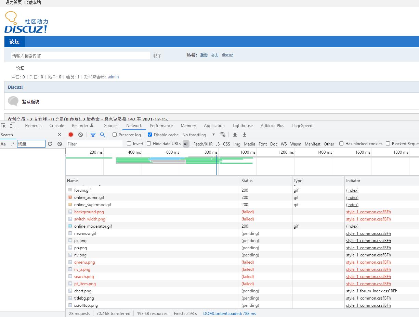The width and height of the screenshot is (419, 317).
Task: Enable the Preserve log checkbox
Action: click(x=115, y=135)
